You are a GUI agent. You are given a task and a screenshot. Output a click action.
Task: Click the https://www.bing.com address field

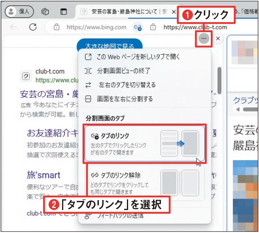click(x=96, y=27)
